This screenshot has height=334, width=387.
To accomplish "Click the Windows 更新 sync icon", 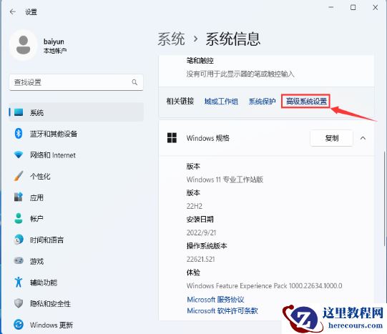I will coord(19,325).
